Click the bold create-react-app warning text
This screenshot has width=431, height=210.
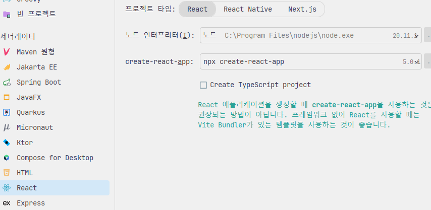(344, 105)
